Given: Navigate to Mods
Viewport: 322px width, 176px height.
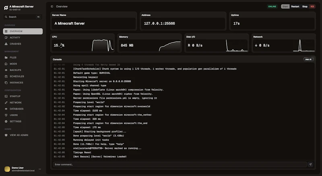Looking at the screenshot, I should (23, 64).
